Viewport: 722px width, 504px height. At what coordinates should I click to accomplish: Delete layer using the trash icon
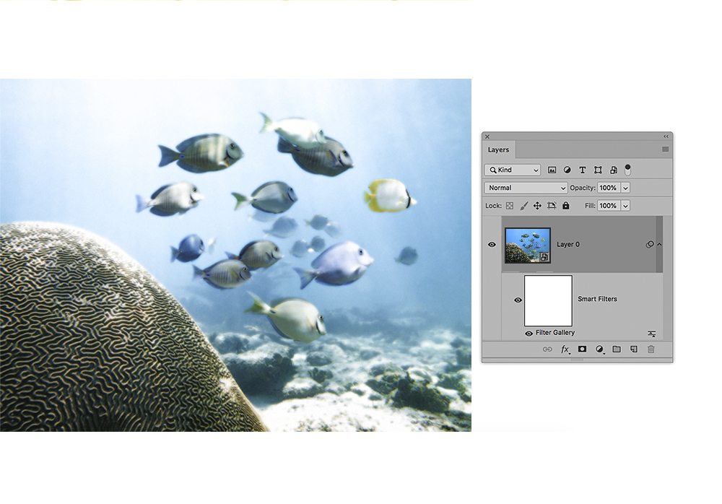coord(651,349)
